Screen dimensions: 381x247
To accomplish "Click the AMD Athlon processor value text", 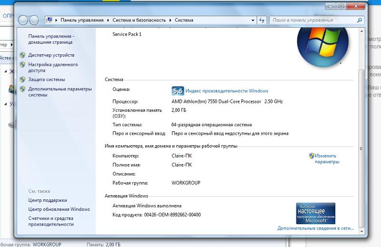I will 227,101.
